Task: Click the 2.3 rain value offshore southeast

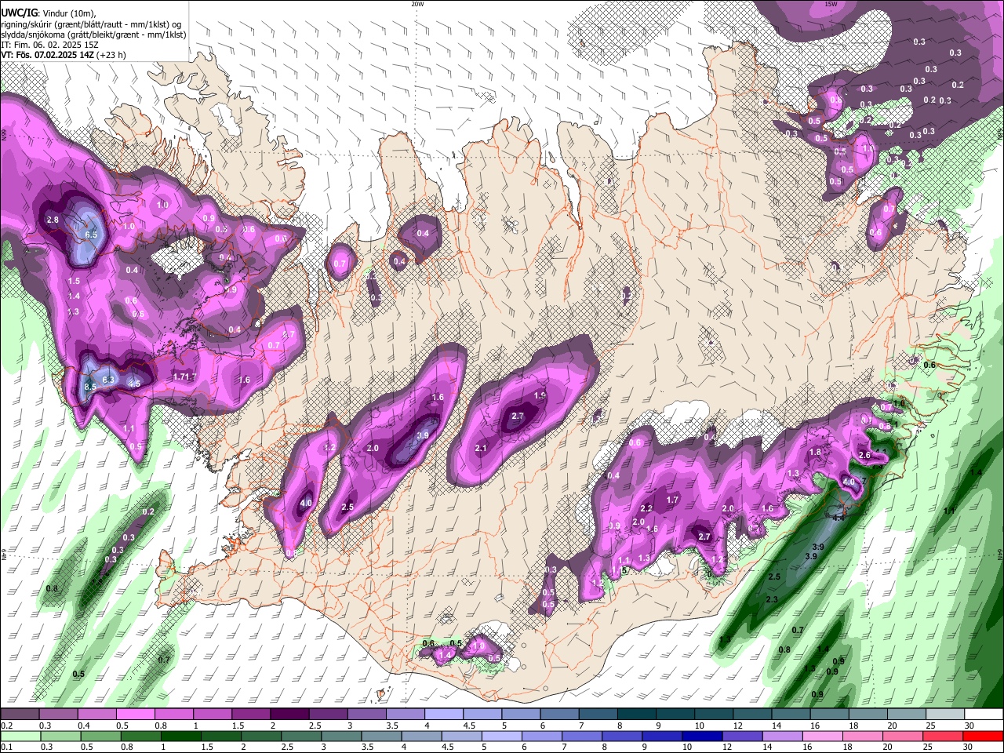Action: point(771,599)
